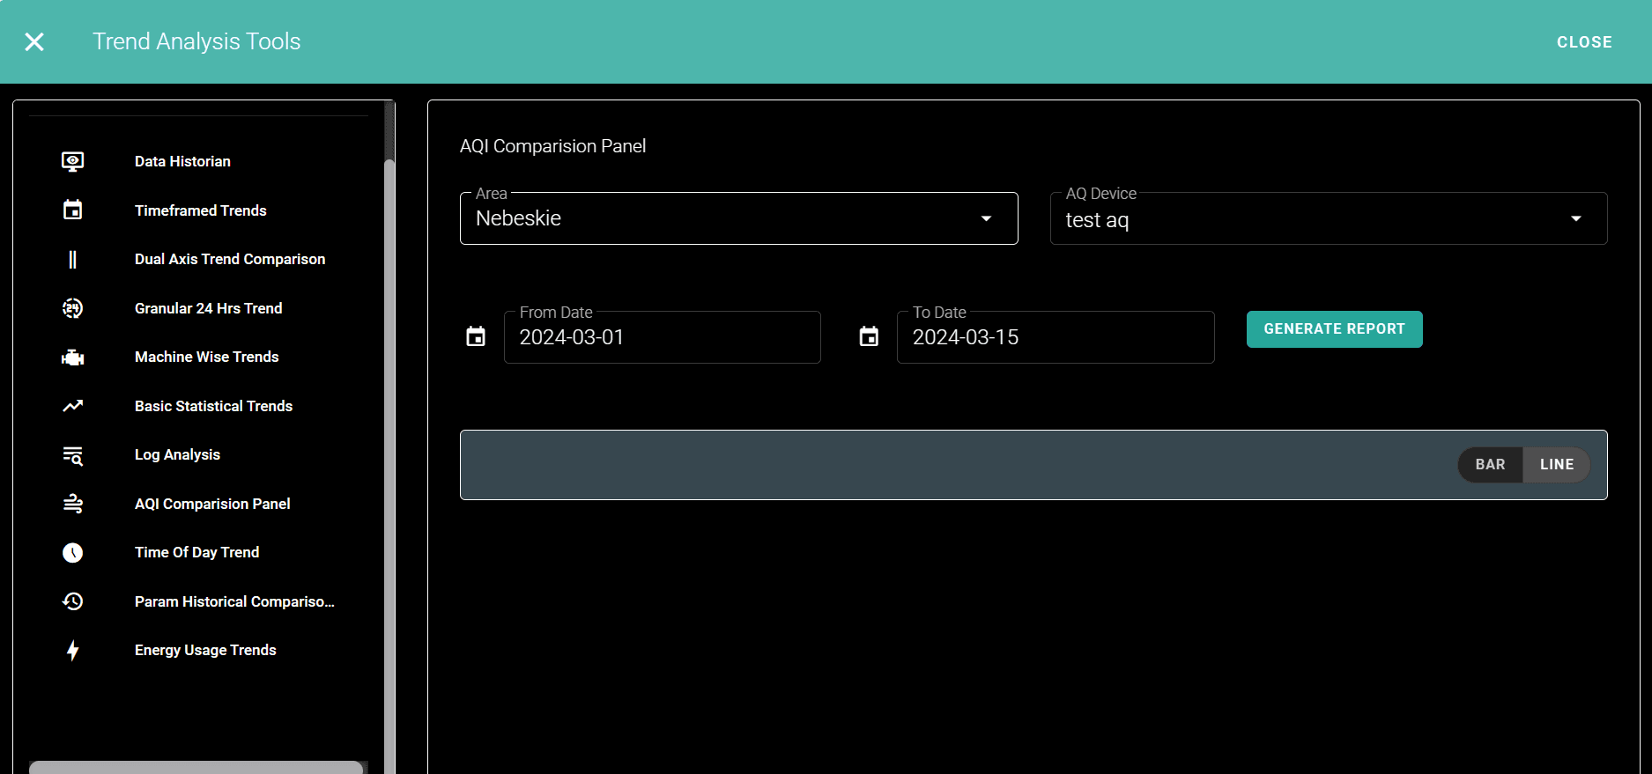
Task: Select Basic Statistical Trends from sidebar
Action: click(213, 406)
